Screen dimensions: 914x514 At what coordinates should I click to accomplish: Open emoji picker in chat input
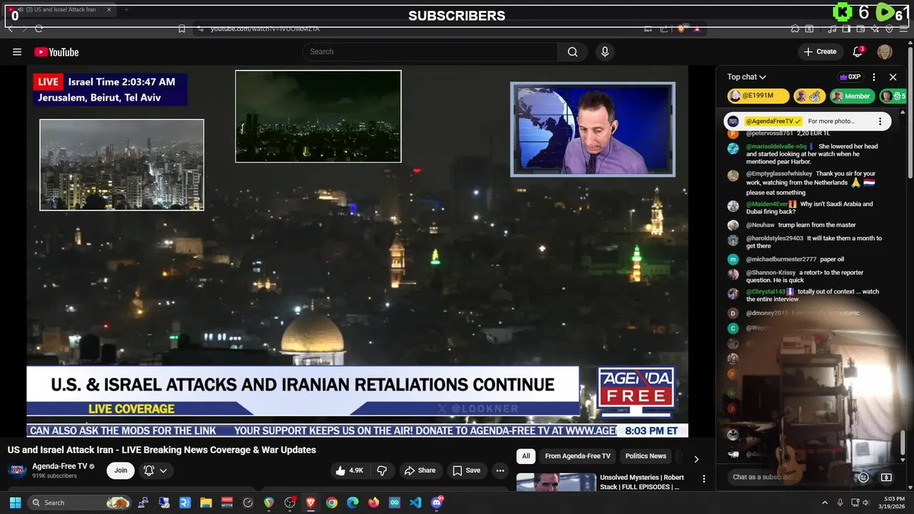(x=863, y=477)
